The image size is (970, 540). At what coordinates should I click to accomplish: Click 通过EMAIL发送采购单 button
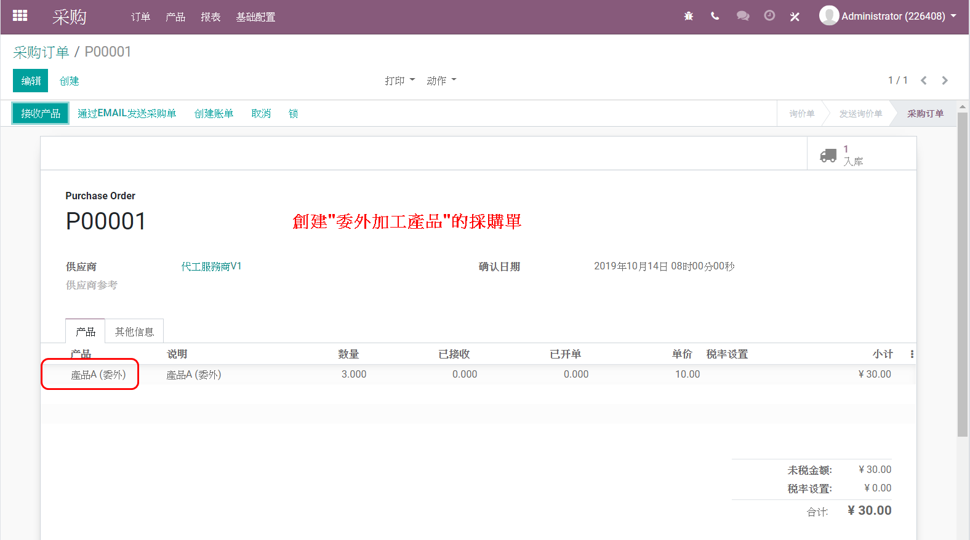click(x=127, y=113)
